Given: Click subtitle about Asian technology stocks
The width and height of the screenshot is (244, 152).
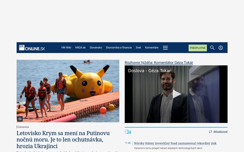Looking at the screenshot, I should [x=168, y=148].
